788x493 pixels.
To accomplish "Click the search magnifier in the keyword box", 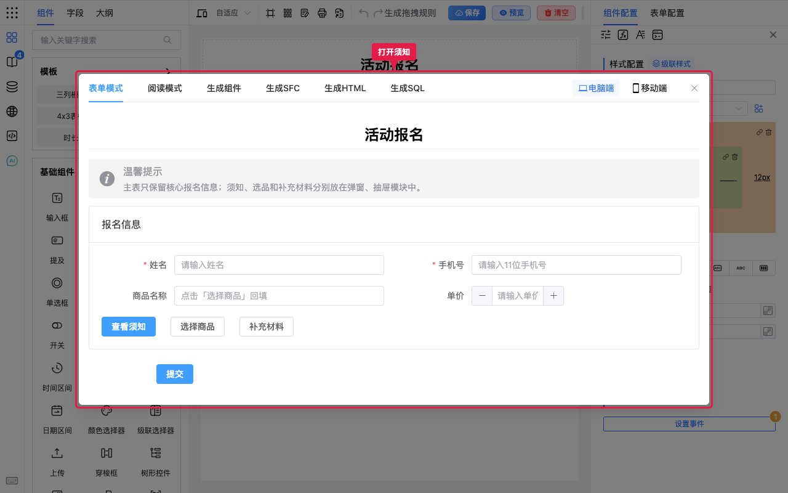I will [x=167, y=40].
